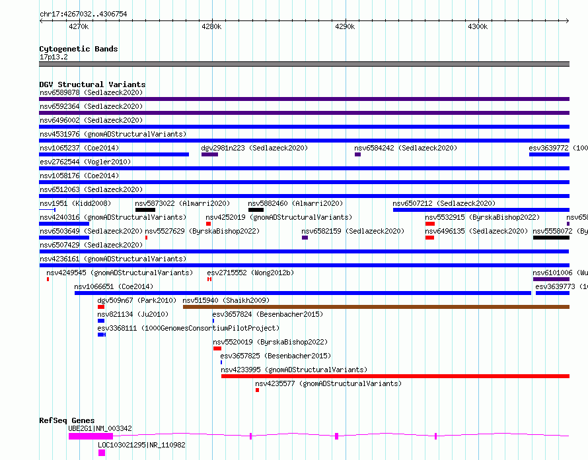Click the tiny red nsv4249545 marker

pos(48,279)
